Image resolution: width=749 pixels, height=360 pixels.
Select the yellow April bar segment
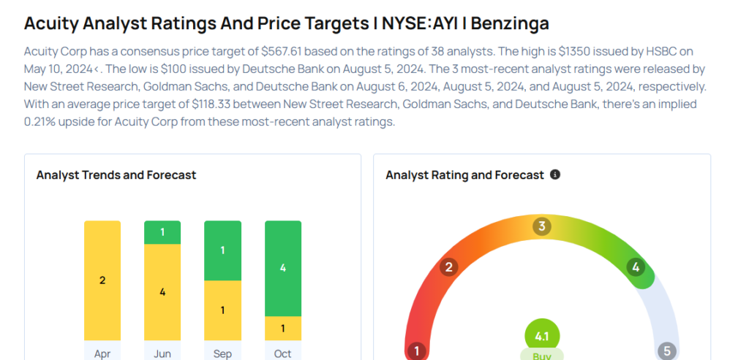102,280
